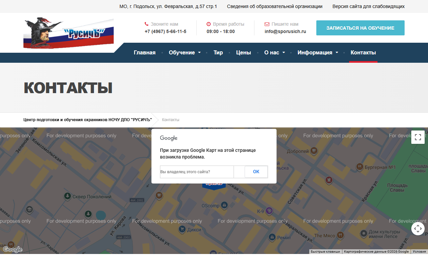Open Версия сайта для слабовидящих link
428x267 pixels.
click(368, 6)
